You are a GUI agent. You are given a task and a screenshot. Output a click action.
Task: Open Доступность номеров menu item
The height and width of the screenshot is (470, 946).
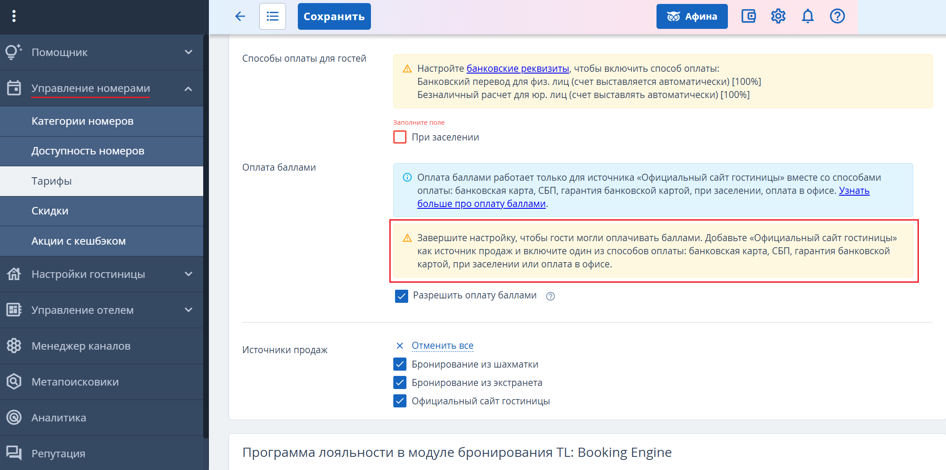102,151
